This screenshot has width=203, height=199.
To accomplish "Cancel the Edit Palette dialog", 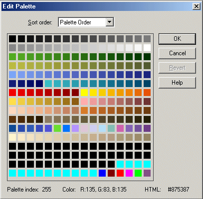I will coord(177,53).
